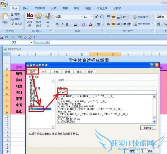Open the number format dropdown showing 自定义
The width and height of the screenshot is (167, 154).
point(161,17)
